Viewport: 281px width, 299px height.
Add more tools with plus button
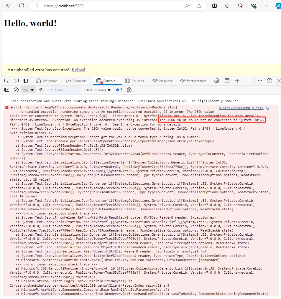[x=237, y=81]
